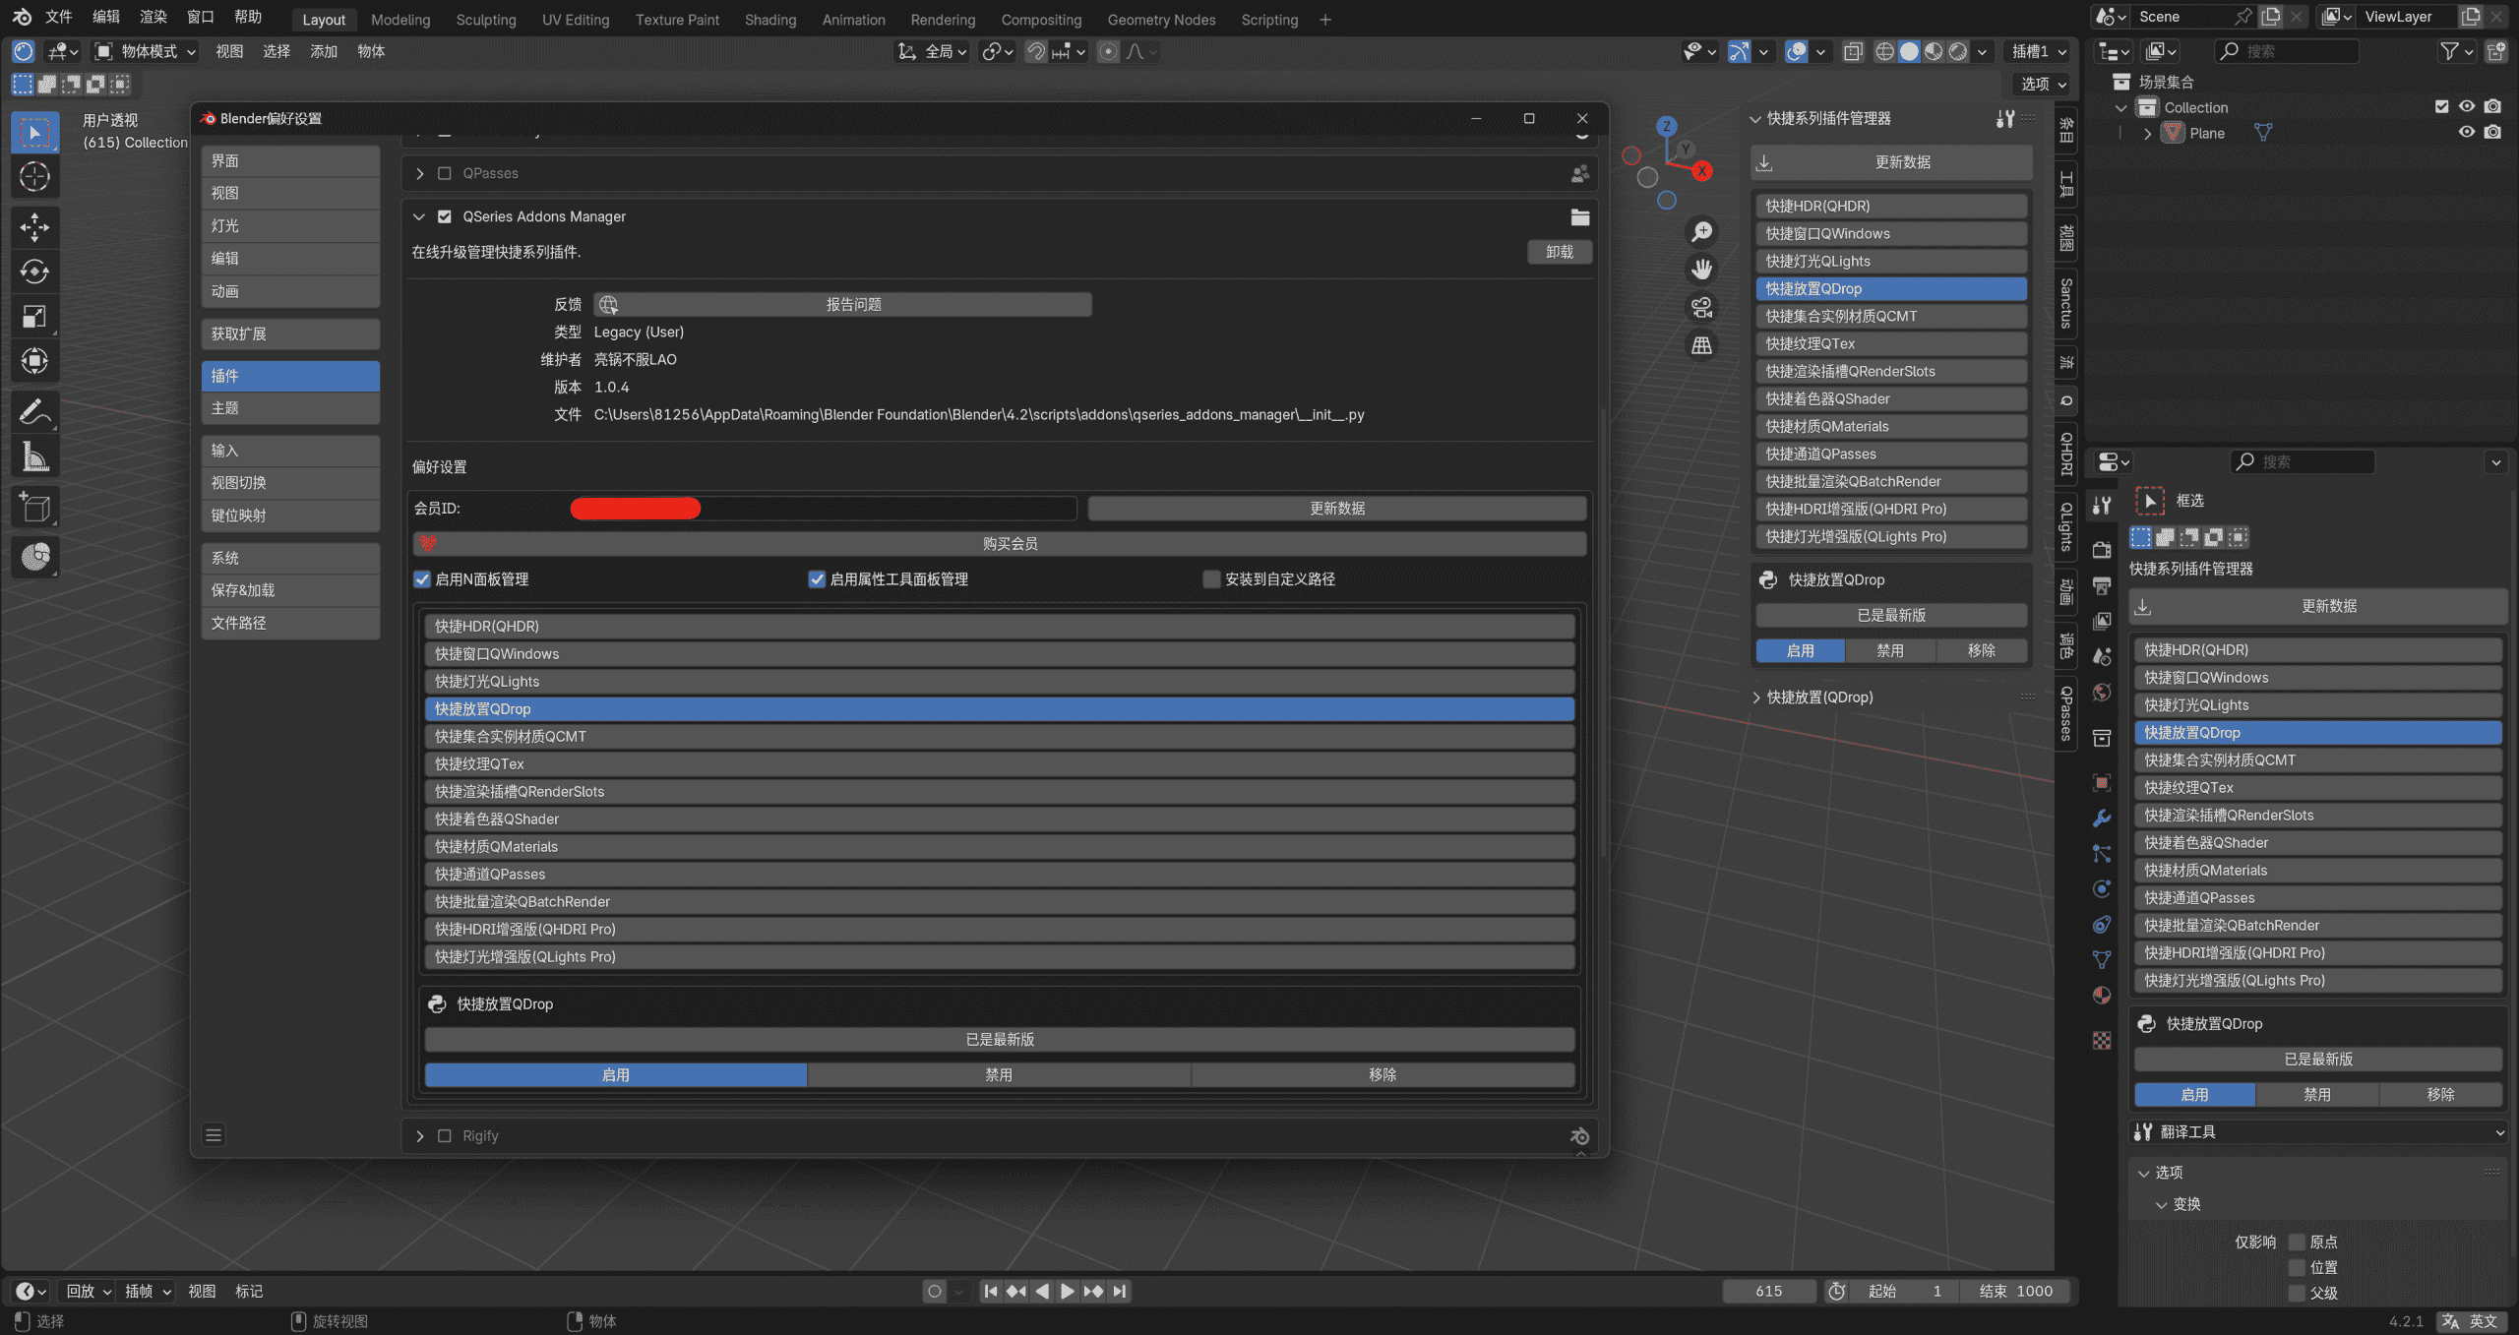
Task: Uncheck the QSeries Addons Manager checkbox
Action: click(x=445, y=216)
